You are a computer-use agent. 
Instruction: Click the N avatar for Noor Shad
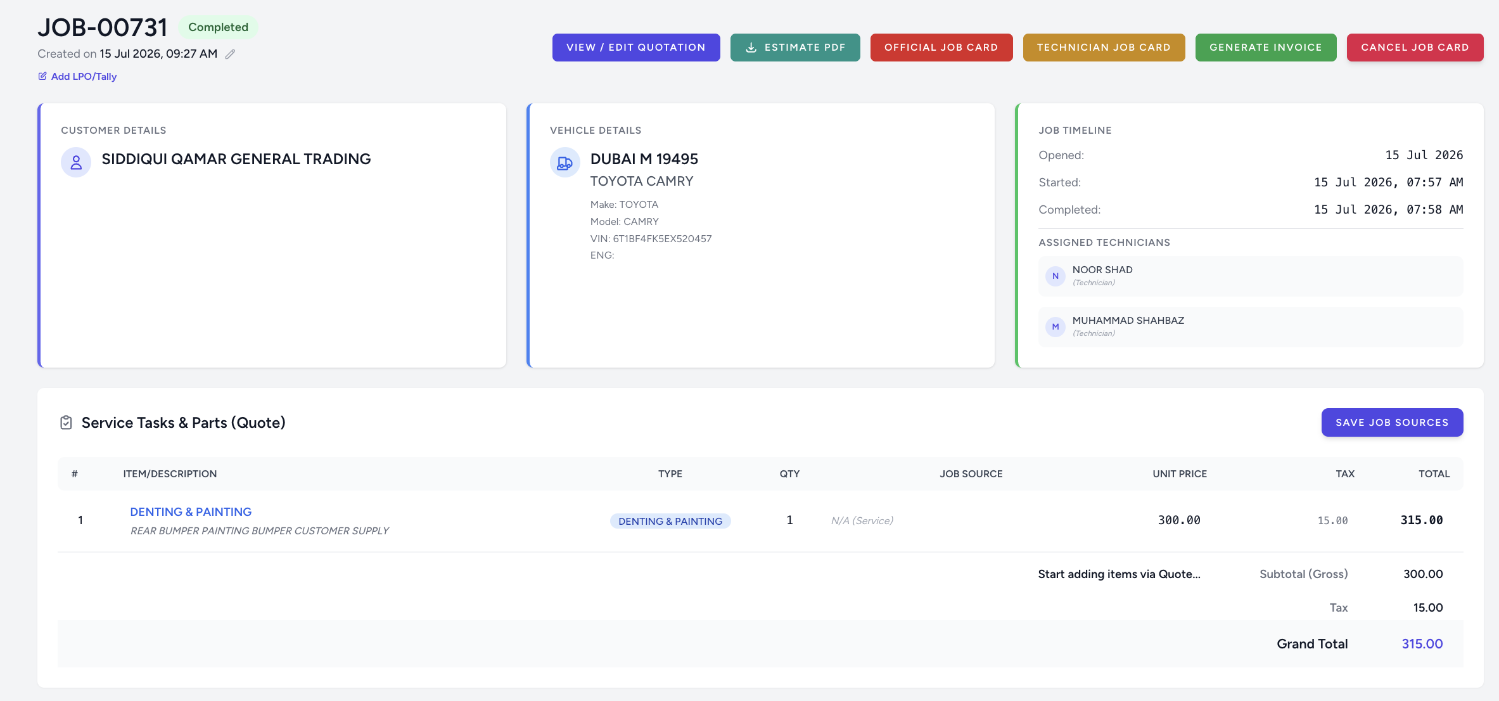[1056, 276]
